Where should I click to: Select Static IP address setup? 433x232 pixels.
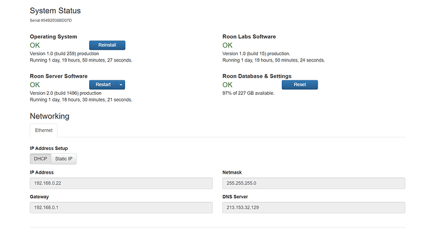tap(64, 159)
